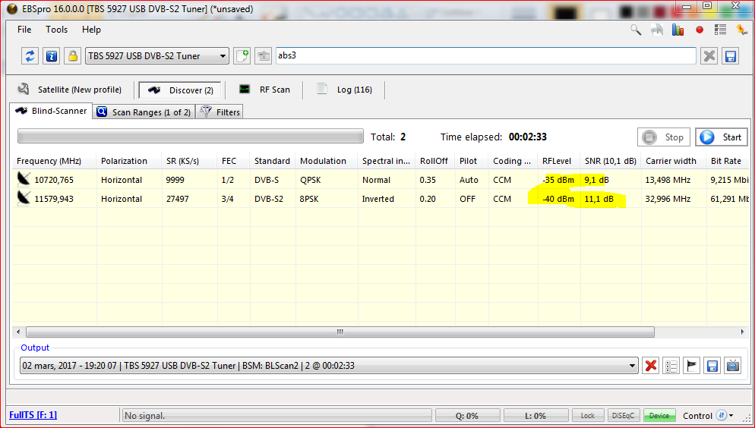Open the magnifier search icon at top right
The width and height of the screenshot is (755, 428).
tap(636, 30)
